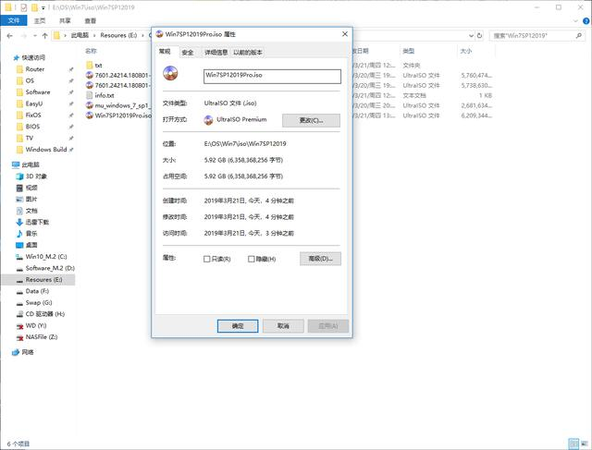Open the Explorer help icon
This screenshot has height=450, width=592.
586,21
